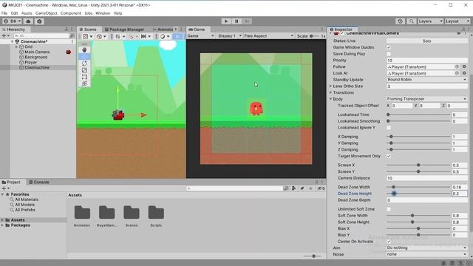Open the Display 1 dropdown
This screenshot has width=473, height=266.
point(230,36)
